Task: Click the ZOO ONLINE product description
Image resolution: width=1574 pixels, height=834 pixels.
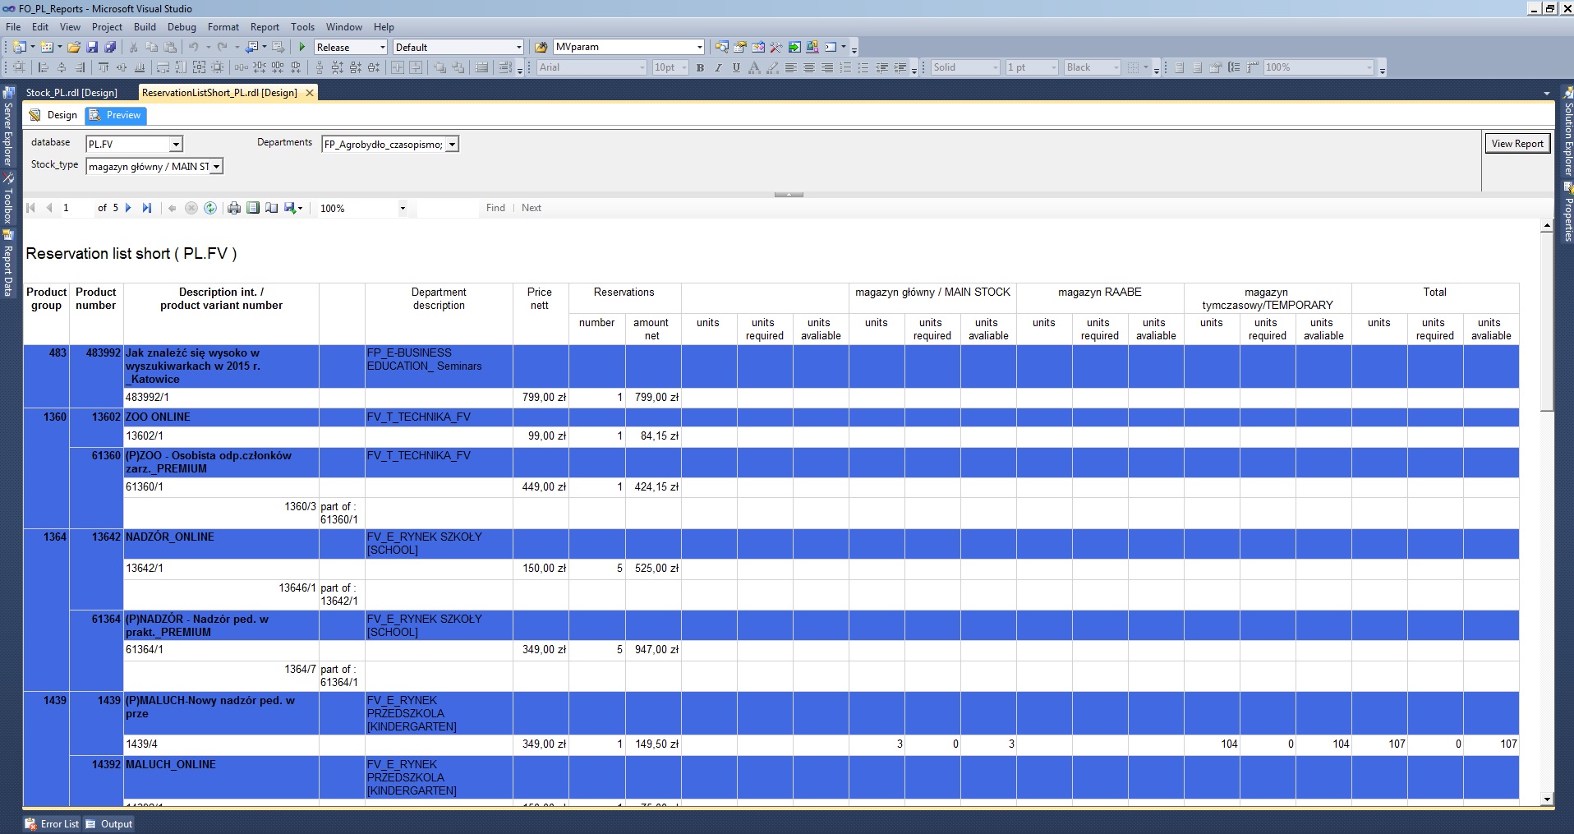Action: click(x=158, y=417)
